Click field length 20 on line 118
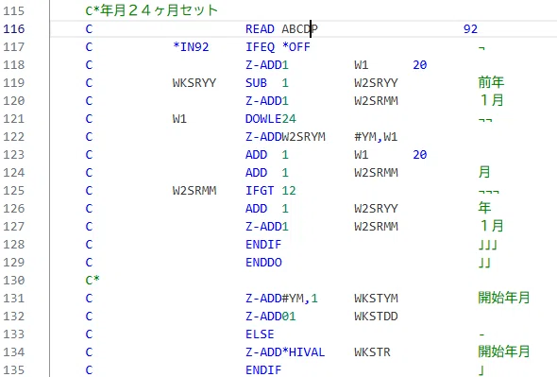Viewport: 557px width, 377px height. [x=419, y=65]
